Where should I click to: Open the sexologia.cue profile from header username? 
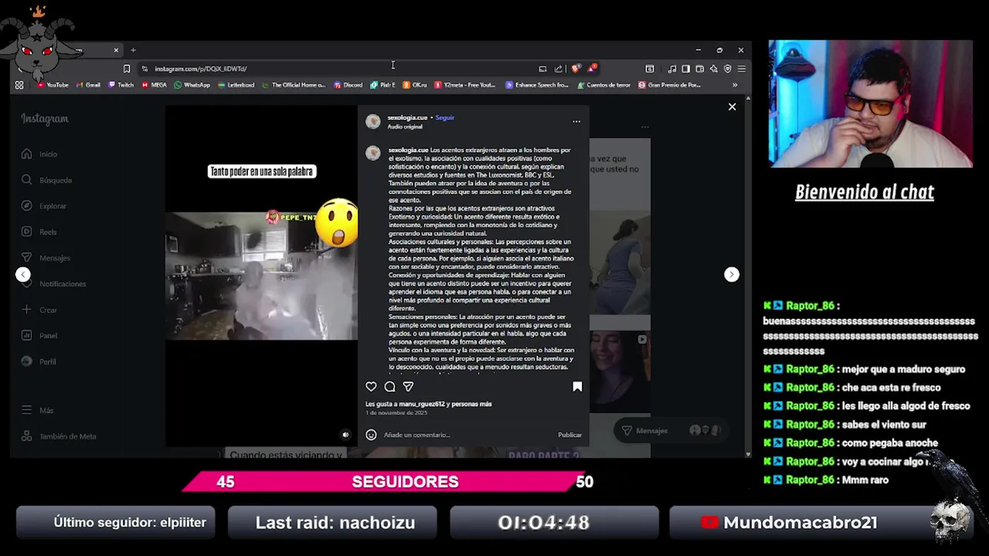point(407,117)
